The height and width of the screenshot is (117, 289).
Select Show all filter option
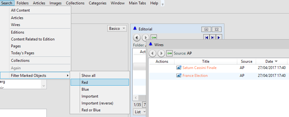[x=100, y=76]
